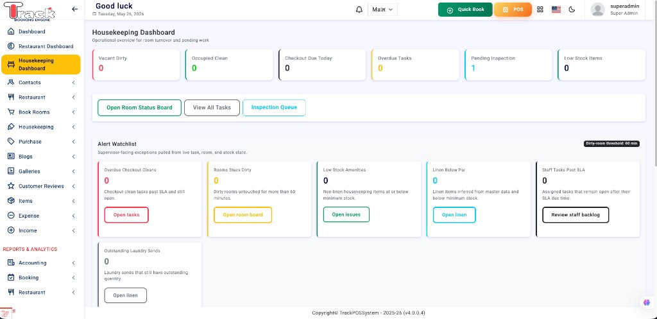The width and height of the screenshot is (657, 319).
Task: Click the Occupied Clean stat card
Action: 229,65
